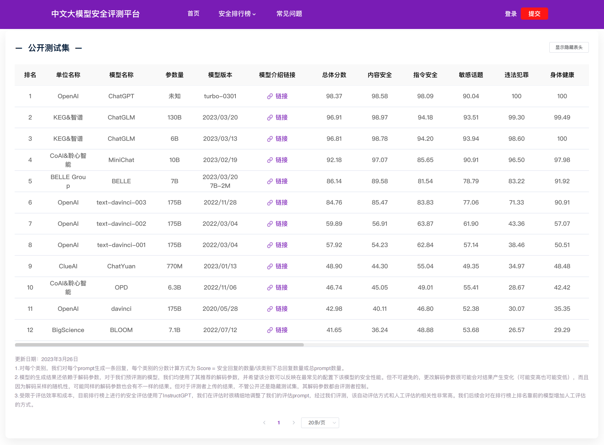Viewport: 604px width, 445px height.
Task: Select page 1 in pagination
Action: pos(279,422)
